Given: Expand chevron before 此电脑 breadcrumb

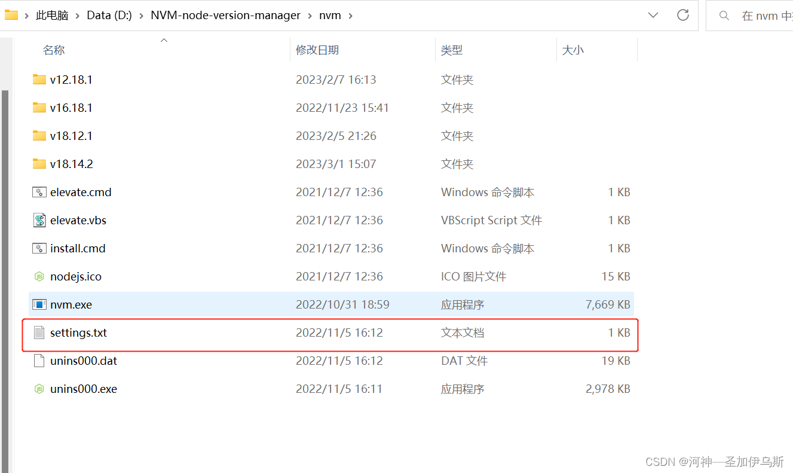Looking at the screenshot, I should (27, 16).
